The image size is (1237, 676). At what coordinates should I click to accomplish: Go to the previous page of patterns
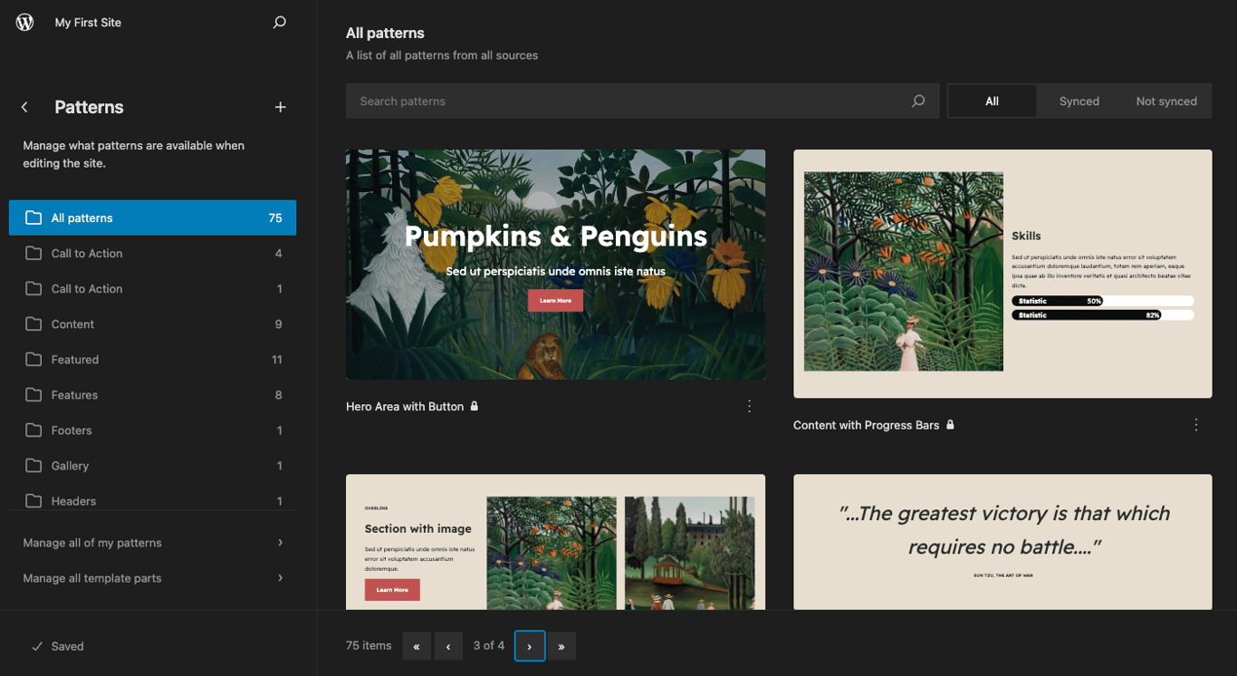coord(448,646)
